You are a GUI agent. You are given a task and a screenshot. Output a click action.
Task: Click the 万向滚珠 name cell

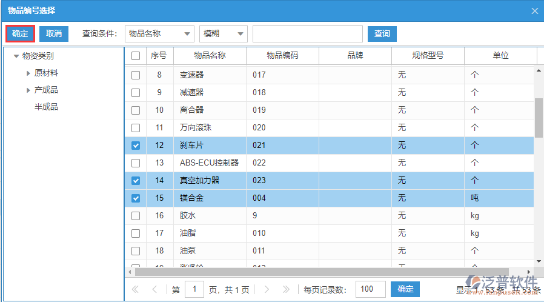(210, 128)
